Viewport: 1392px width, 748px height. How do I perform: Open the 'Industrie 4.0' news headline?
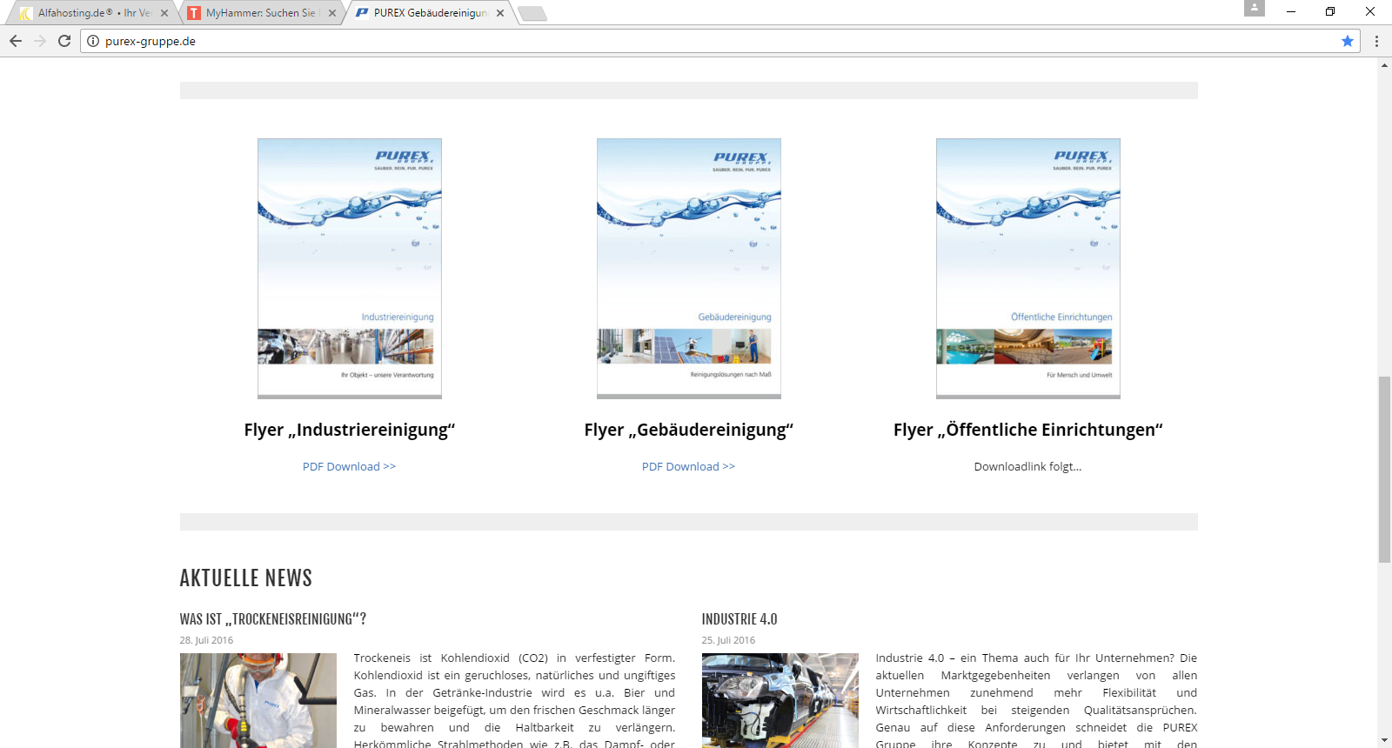(739, 619)
